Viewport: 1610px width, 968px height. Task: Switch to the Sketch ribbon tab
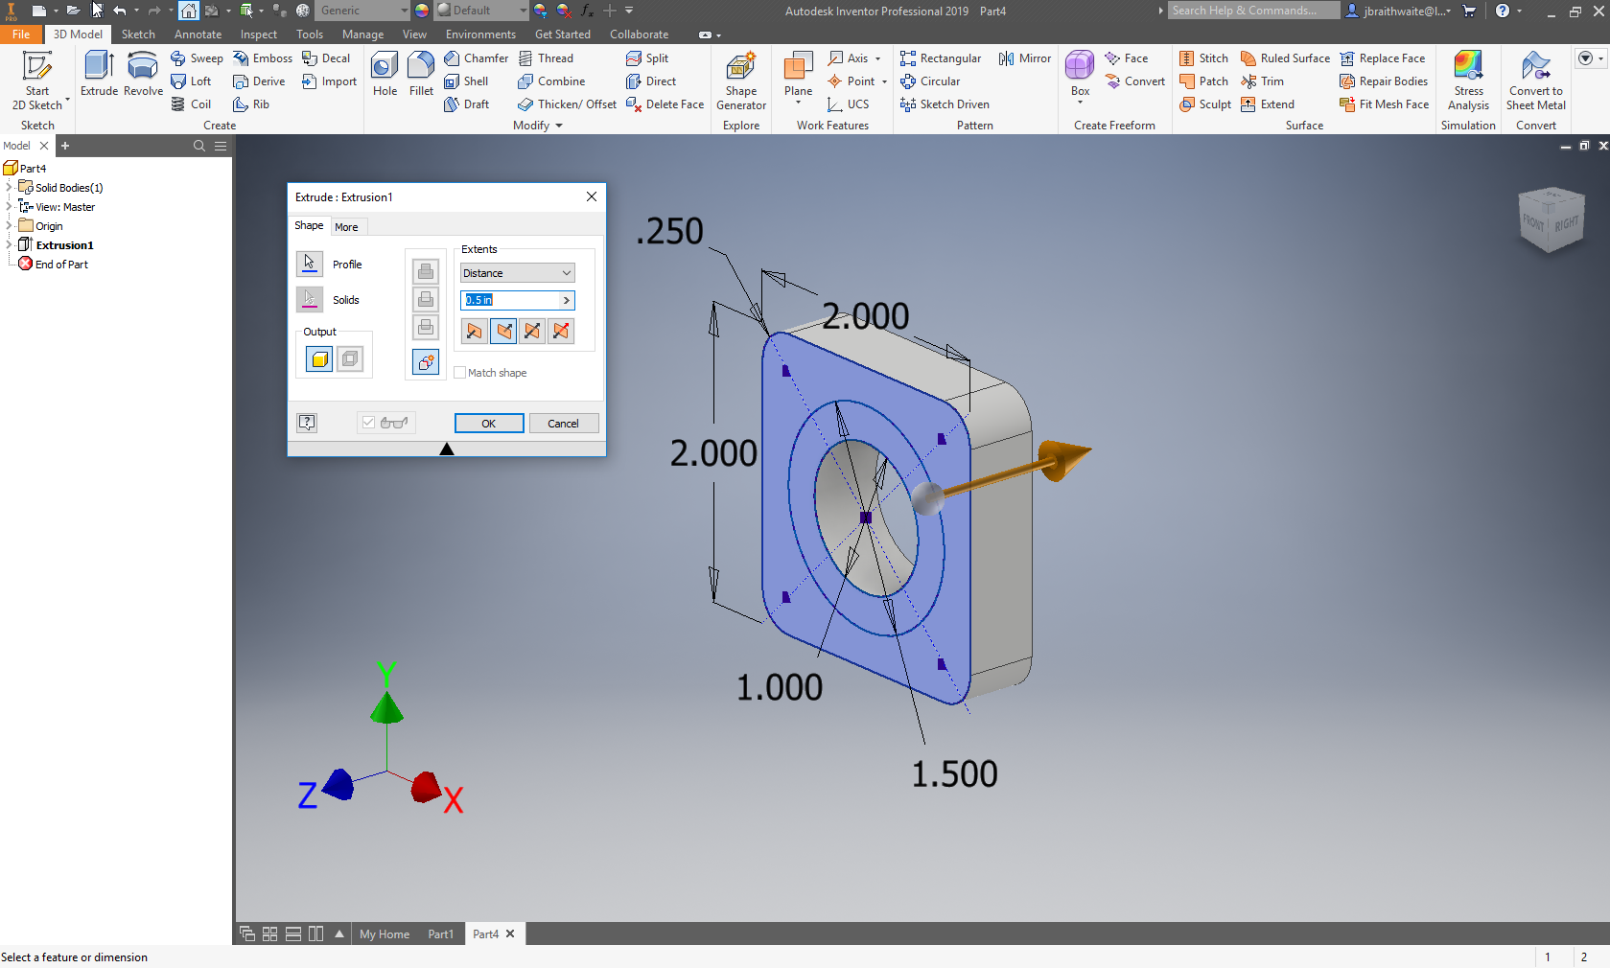[138, 35]
